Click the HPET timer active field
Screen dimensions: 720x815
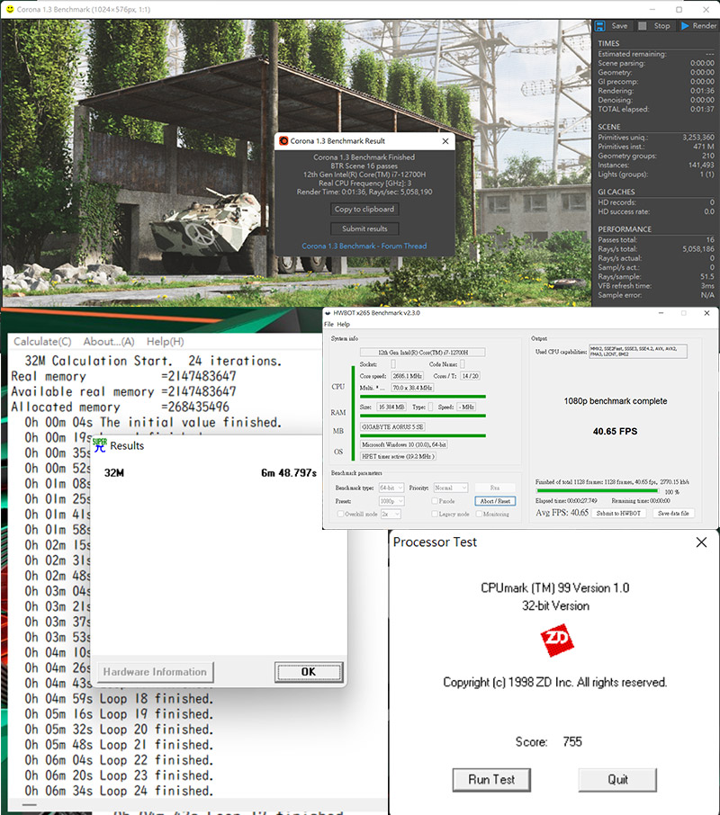[398, 456]
